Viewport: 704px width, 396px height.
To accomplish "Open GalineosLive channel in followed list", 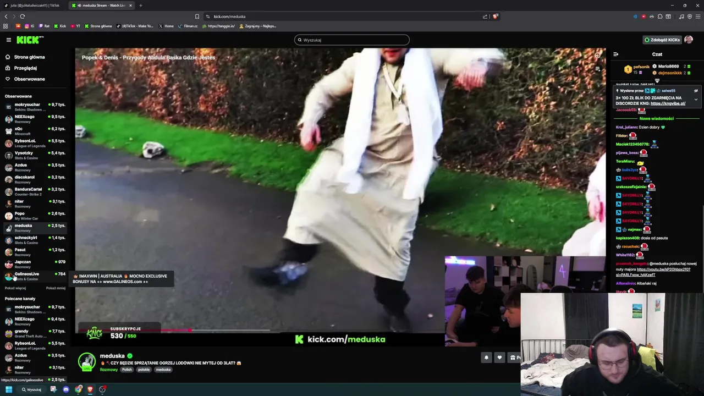I will tap(35, 276).
